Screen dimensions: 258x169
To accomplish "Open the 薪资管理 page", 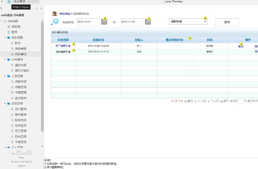I will tap(21, 98).
